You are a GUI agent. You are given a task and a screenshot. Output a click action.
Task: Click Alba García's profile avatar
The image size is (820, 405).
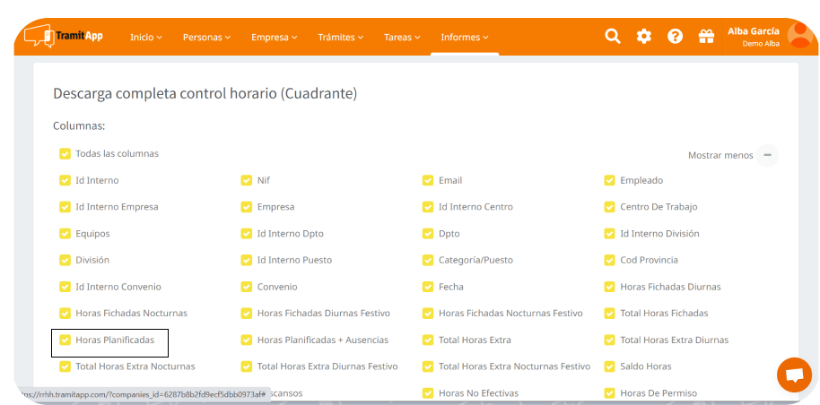click(799, 35)
